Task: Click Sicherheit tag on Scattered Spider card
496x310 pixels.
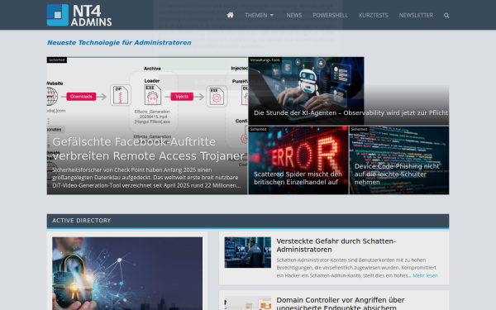Action: [258, 129]
